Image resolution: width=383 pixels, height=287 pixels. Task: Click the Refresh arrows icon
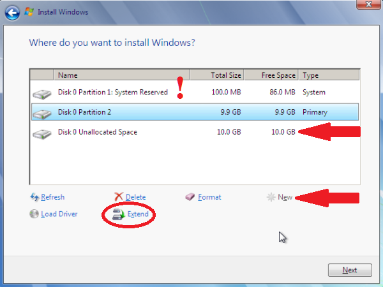click(x=34, y=197)
